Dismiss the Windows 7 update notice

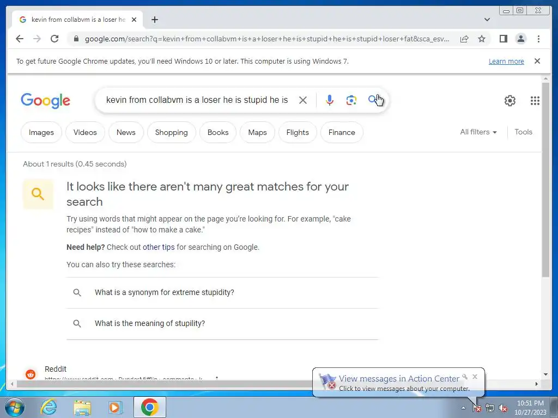tap(537, 61)
